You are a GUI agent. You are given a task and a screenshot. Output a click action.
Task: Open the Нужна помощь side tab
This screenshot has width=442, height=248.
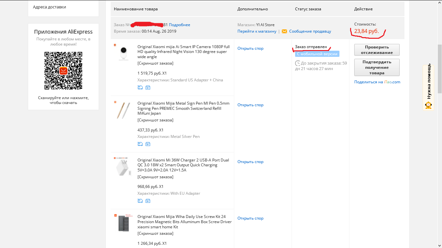(428, 88)
